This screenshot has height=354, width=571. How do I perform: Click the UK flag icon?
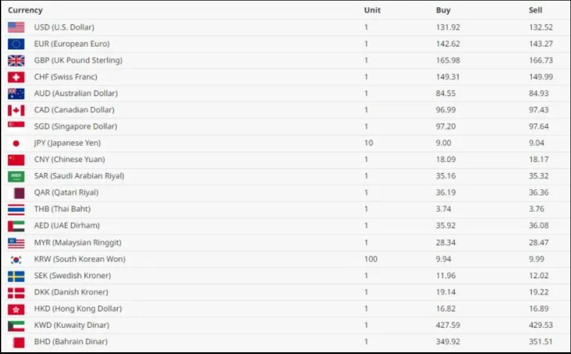click(x=16, y=60)
